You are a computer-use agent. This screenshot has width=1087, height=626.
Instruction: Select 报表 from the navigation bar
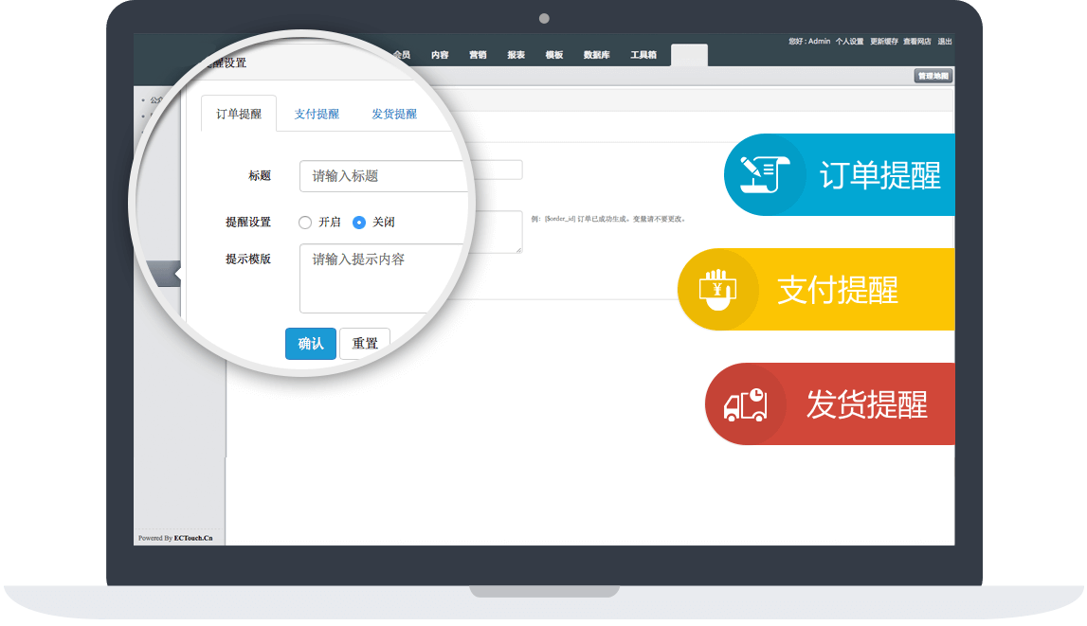tap(516, 55)
